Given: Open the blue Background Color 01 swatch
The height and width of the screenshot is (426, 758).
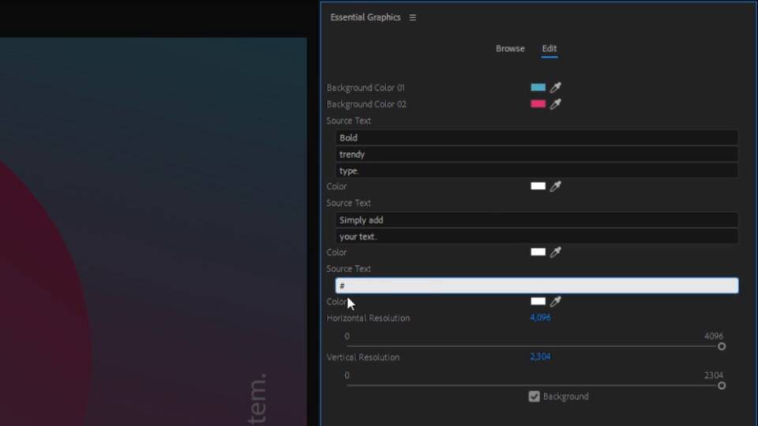Looking at the screenshot, I should point(538,88).
